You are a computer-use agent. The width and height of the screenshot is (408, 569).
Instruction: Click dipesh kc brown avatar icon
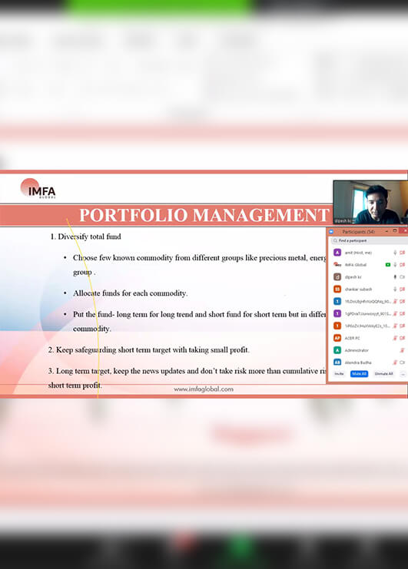tap(337, 277)
